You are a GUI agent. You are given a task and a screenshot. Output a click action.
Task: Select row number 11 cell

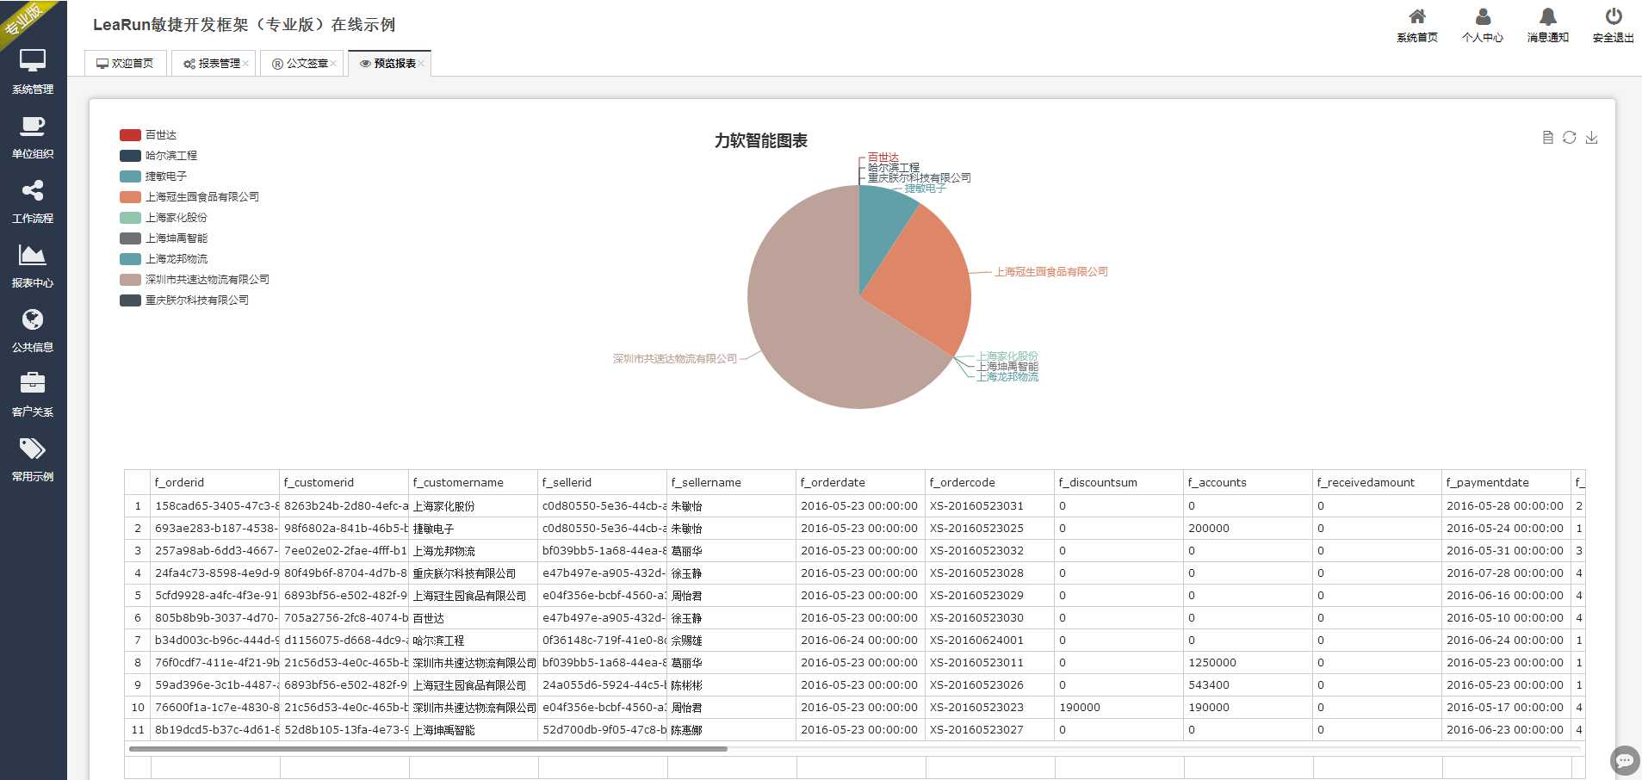[x=138, y=730]
